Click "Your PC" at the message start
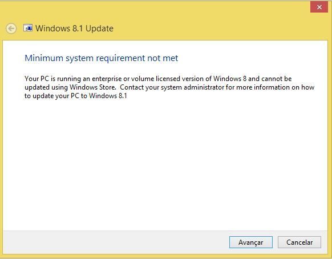 pyautogui.click(x=37, y=79)
